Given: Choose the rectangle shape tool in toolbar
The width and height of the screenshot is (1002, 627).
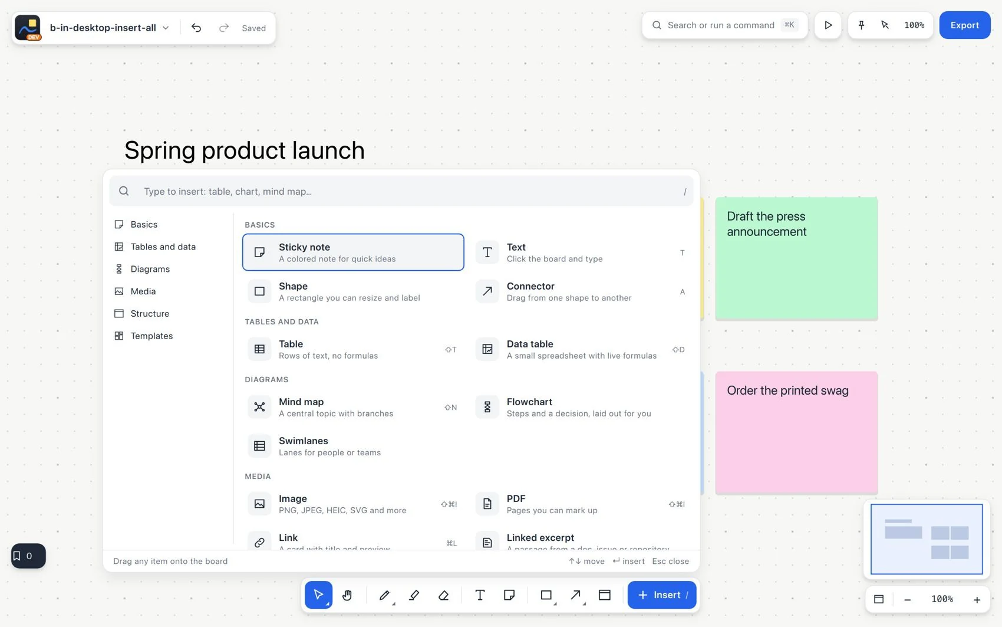Looking at the screenshot, I should tap(546, 595).
